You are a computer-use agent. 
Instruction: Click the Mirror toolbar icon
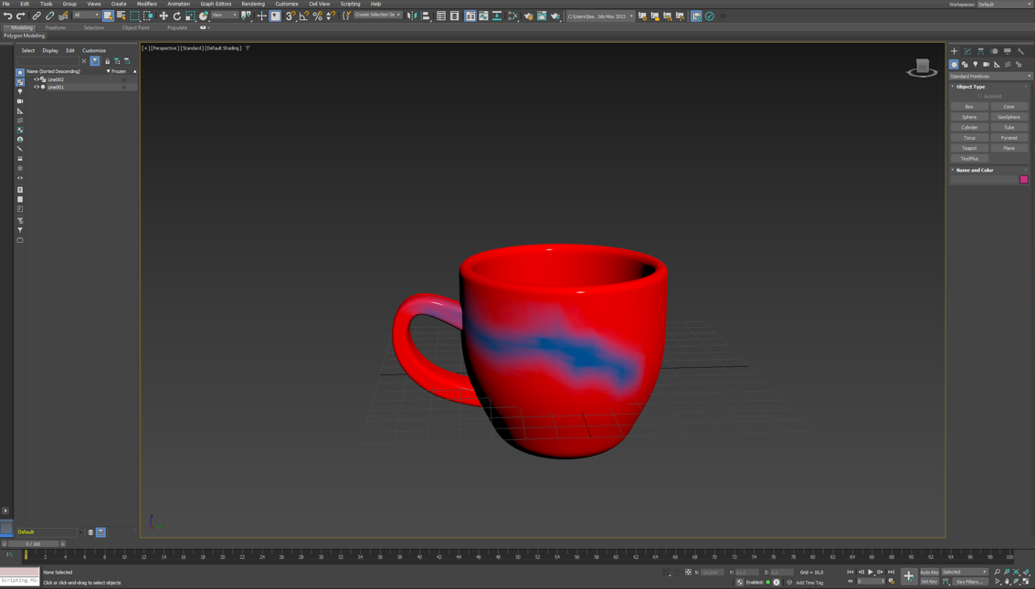[x=410, y=16]
